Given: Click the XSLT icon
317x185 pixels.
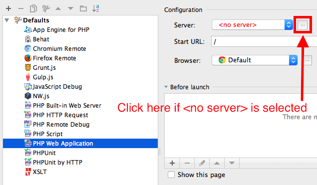Looking at the screenshot, I should click(x=28, y=172).
